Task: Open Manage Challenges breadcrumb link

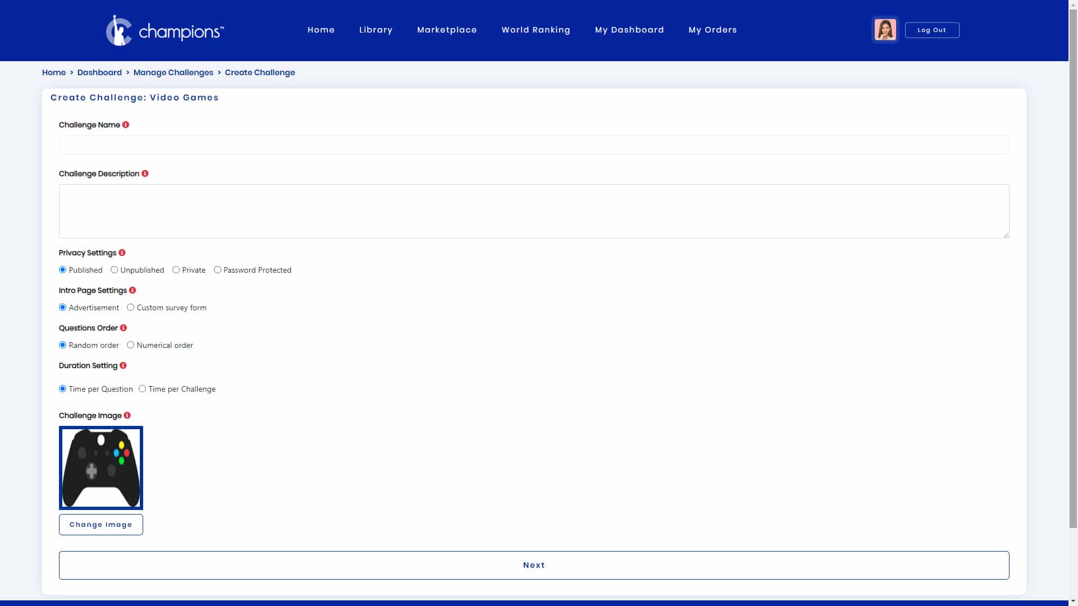Action: point(173,72)
